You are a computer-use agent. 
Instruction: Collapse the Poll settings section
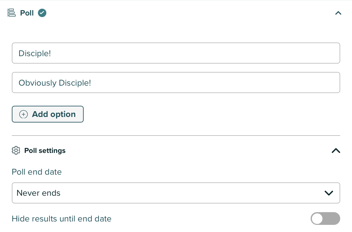(336, 150)
